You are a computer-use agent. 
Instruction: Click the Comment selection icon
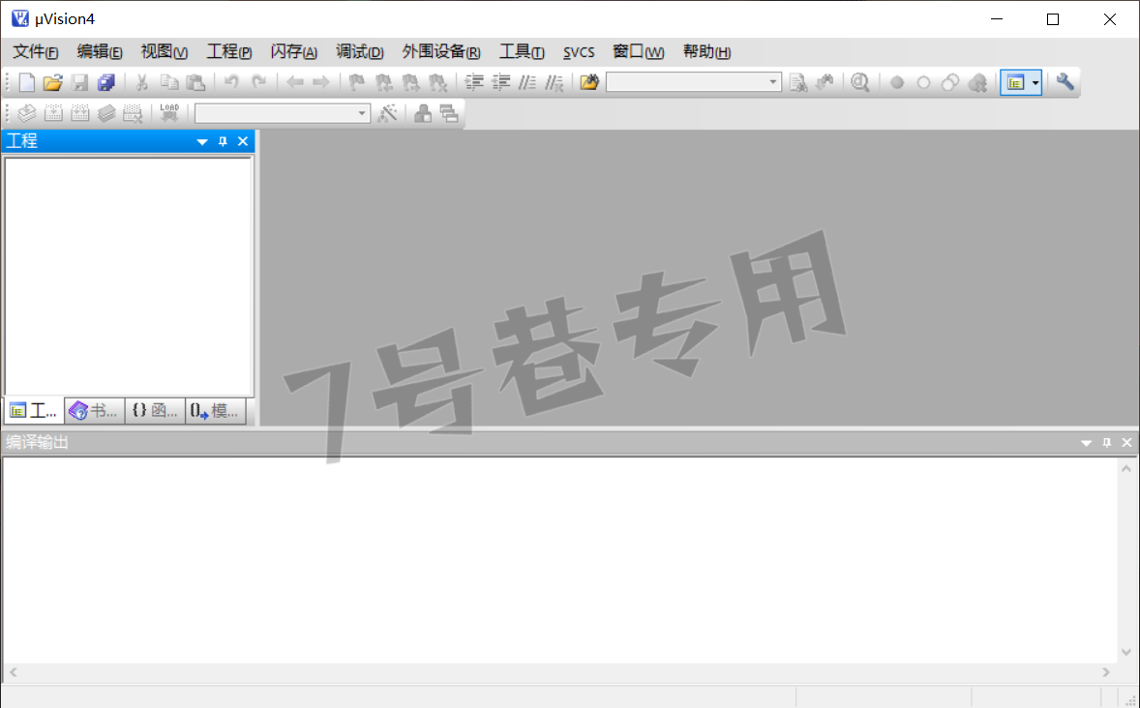click(x=527, y=83)
